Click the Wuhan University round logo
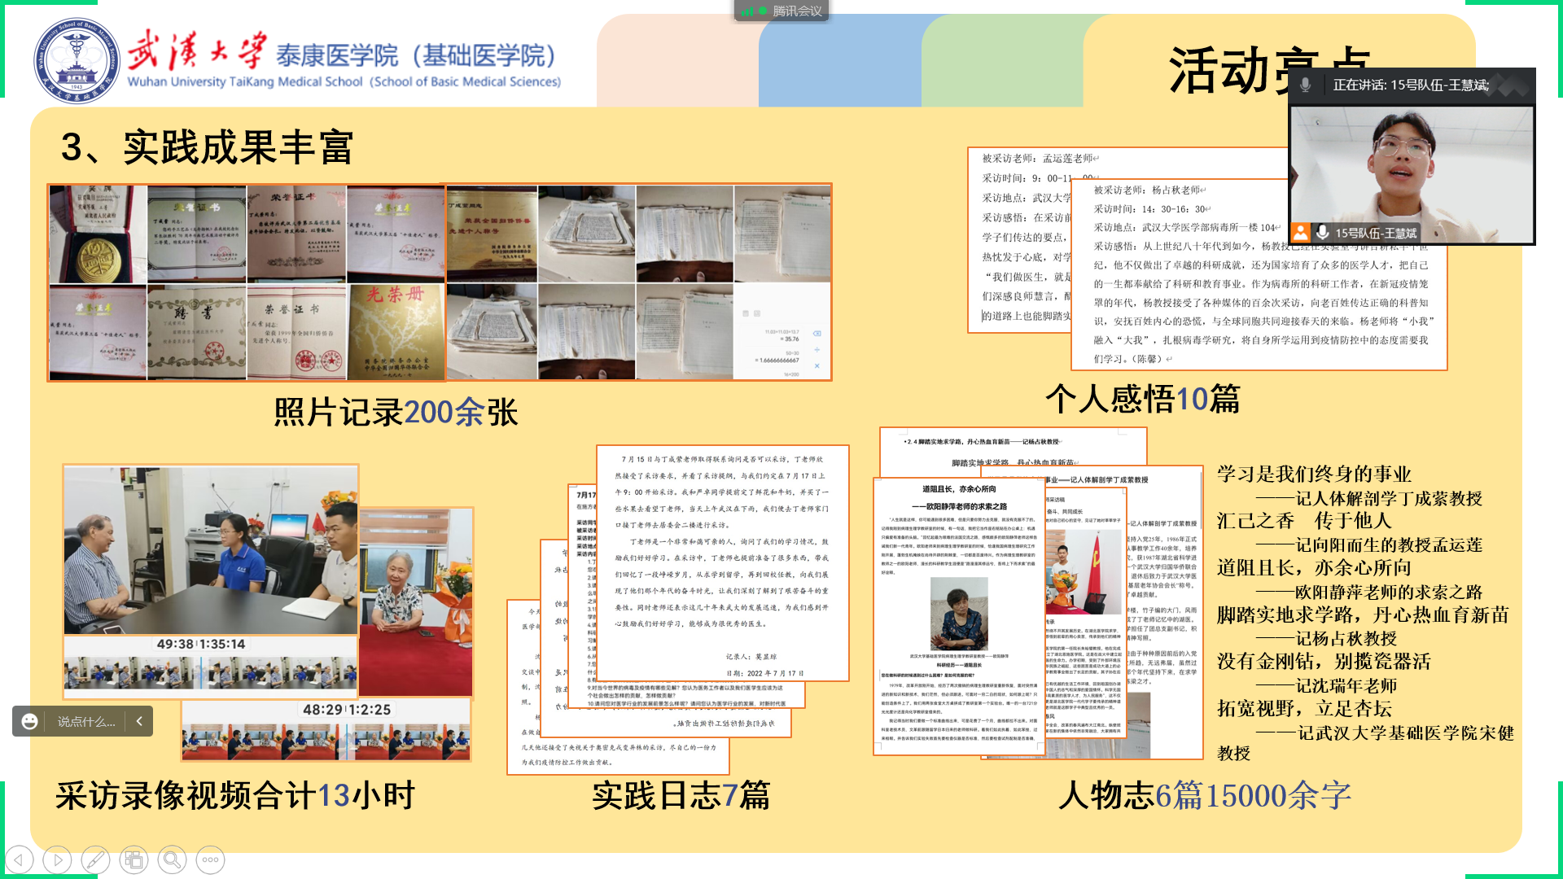This screenshot has width=1563, height=879. coord(76,60)
